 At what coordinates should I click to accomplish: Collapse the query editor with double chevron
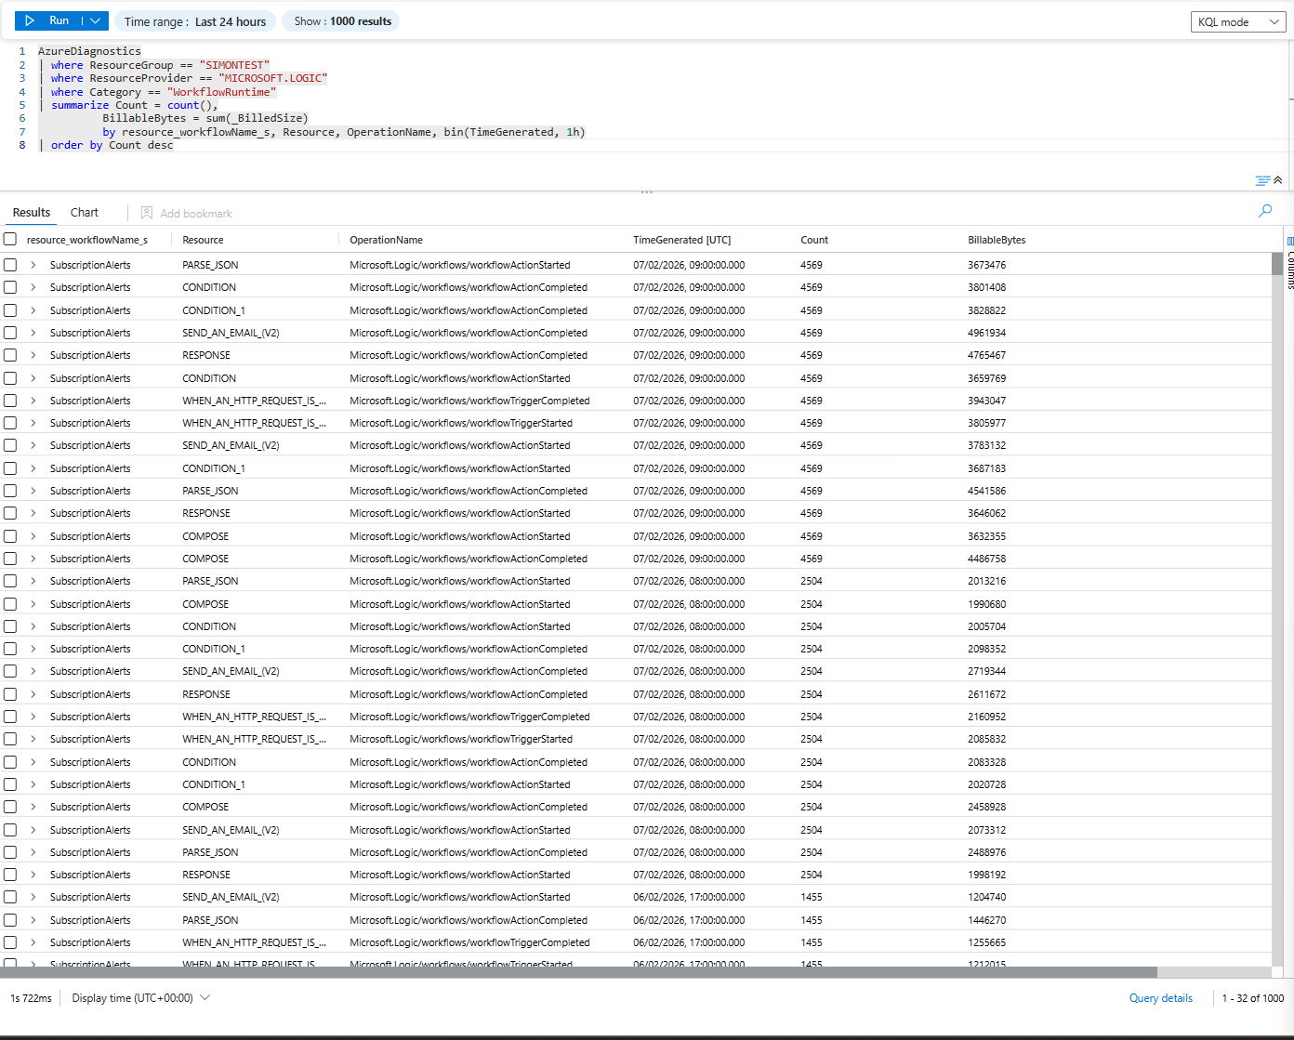coord(1278,180)
